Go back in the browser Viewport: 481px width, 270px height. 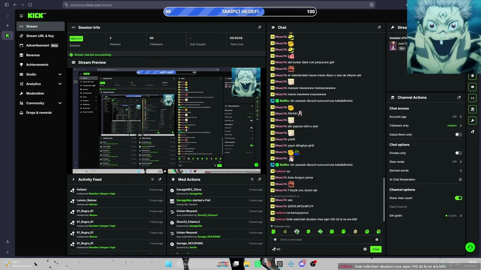pos(15,5)
